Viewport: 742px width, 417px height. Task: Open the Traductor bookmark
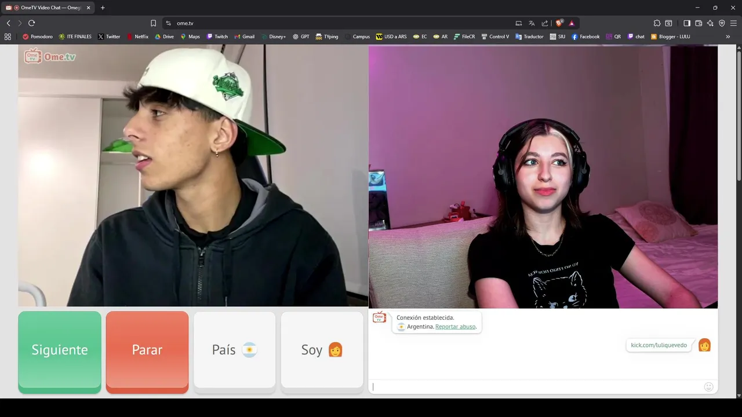point(529,36)
